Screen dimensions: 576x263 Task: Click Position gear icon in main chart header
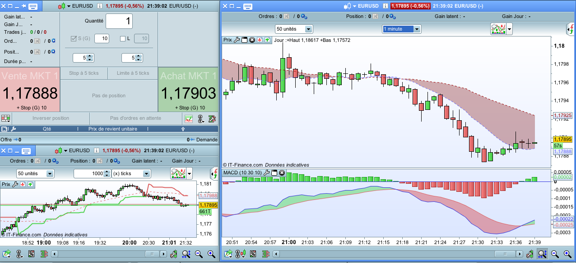coord(393,17)
